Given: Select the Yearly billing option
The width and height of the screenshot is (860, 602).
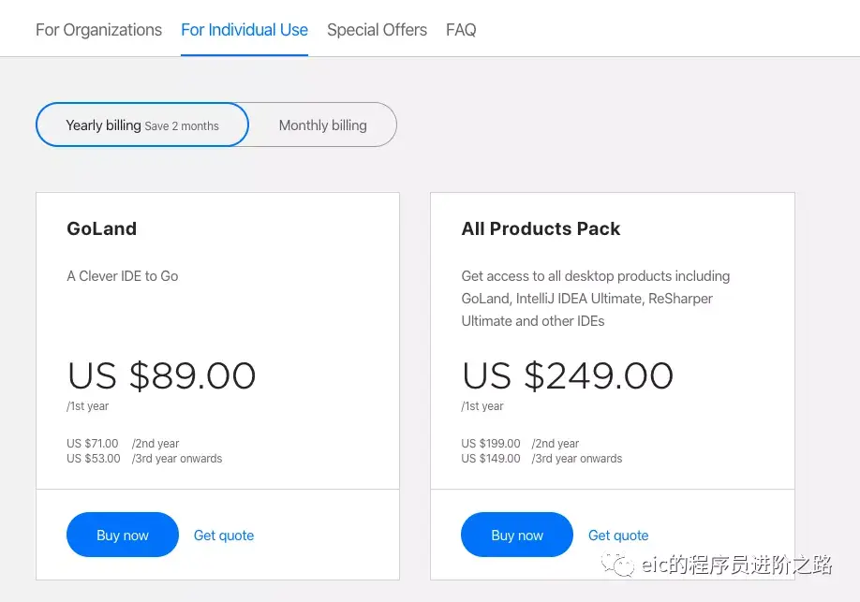Looking at the screenshot, I should click(x=104, y=125).
